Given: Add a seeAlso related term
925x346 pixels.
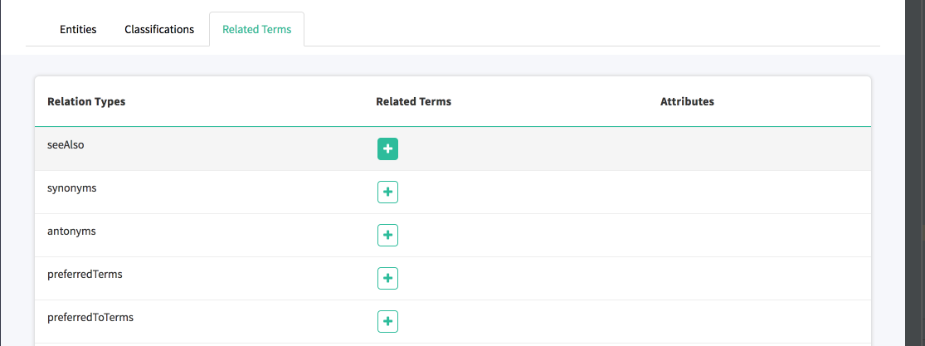Looking at the screenshot, I should tap(387, 149).
